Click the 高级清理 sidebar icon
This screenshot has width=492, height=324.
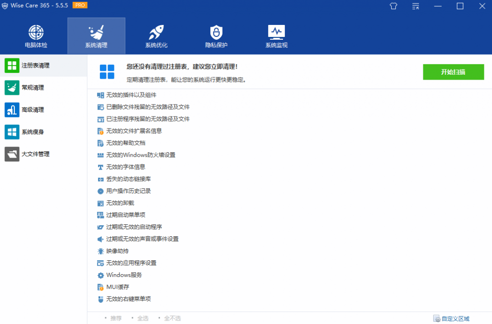click(x=12, y=110)
